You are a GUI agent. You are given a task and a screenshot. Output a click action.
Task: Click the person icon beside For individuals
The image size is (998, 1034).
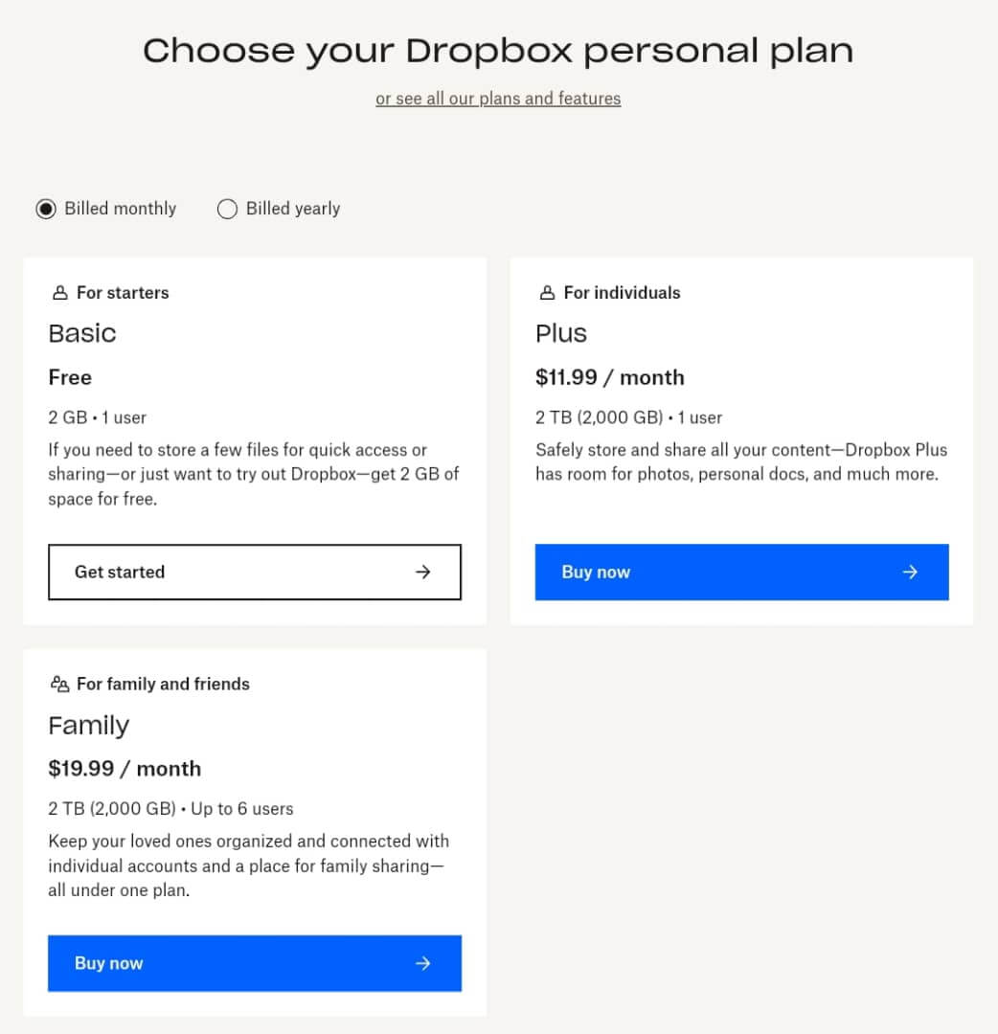coord(548,293)
